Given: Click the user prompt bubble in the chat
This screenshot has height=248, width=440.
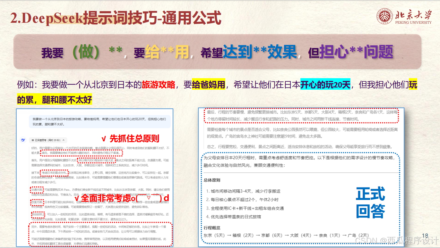Looking at the screenshot, I should click(99, 121).
